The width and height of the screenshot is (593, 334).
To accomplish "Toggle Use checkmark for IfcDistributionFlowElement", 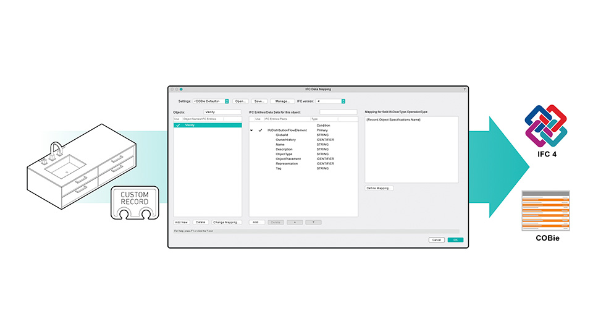I will 260,131.
